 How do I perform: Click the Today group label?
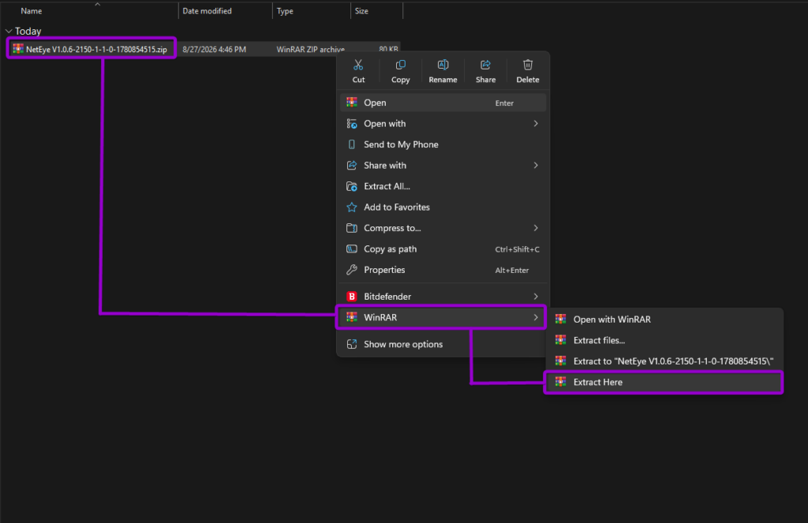(x=28, y=32)
